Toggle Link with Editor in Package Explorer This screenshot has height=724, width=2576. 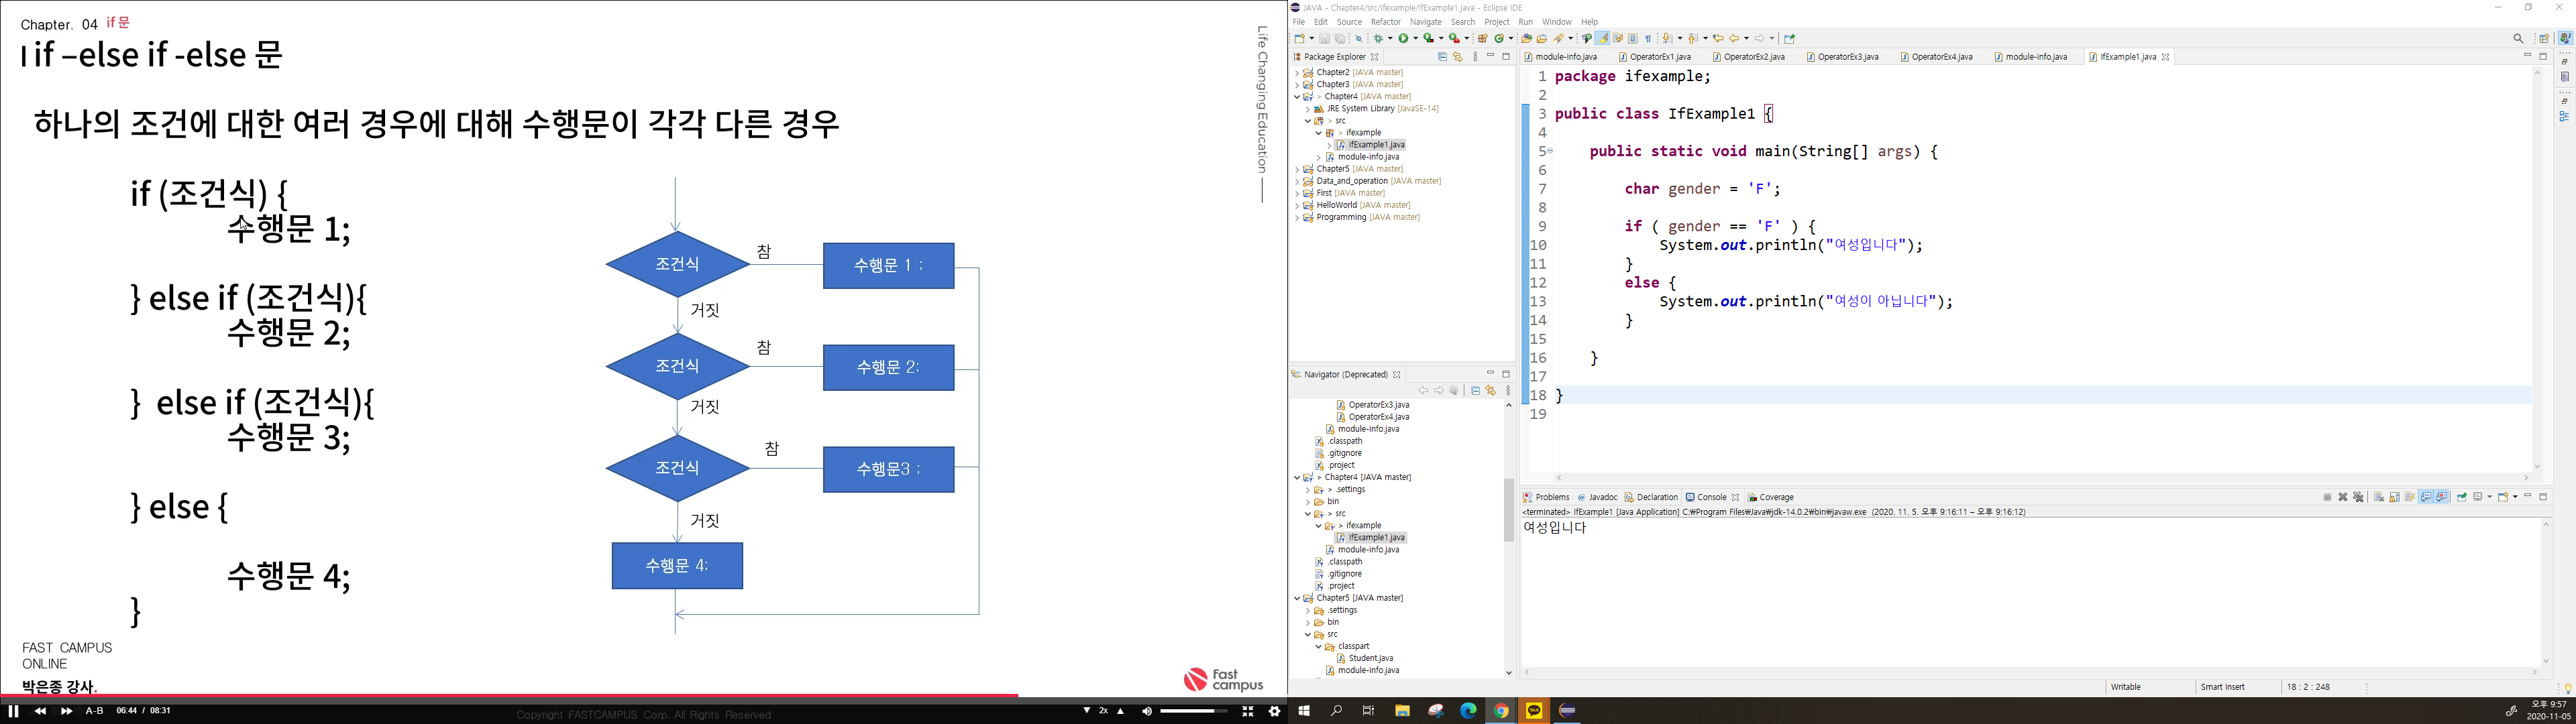[x=1457, y=57]
